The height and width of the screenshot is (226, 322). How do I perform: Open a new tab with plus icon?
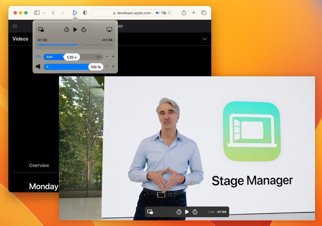coord(193,13)
